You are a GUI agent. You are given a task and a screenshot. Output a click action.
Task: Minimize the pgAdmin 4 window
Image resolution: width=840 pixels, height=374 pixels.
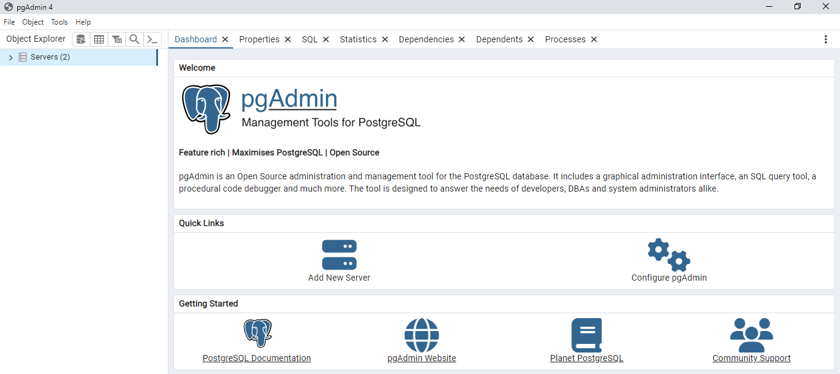click(x=769, y=7)
